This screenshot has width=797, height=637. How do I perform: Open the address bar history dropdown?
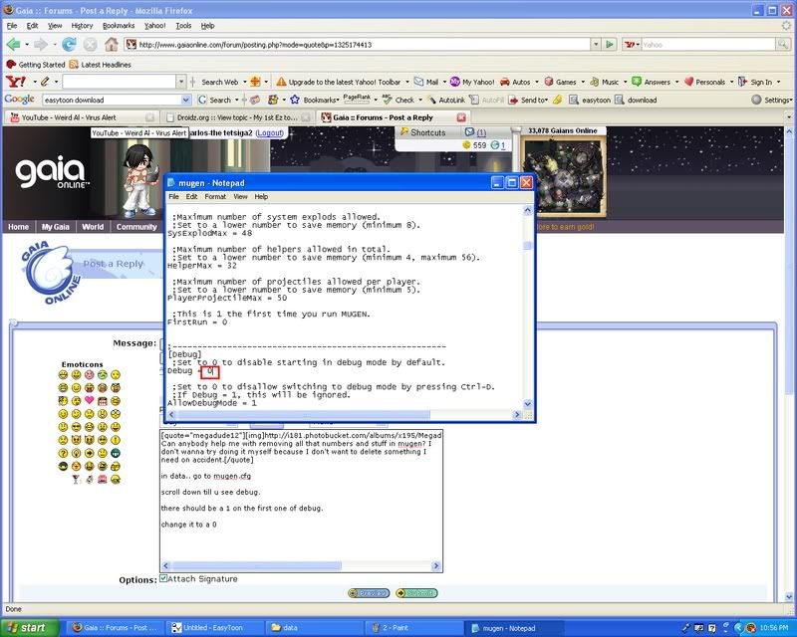tap(596, 45)
